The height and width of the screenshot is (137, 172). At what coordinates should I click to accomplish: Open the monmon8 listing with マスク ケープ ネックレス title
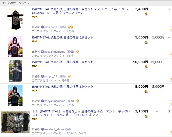pos(80,11)
